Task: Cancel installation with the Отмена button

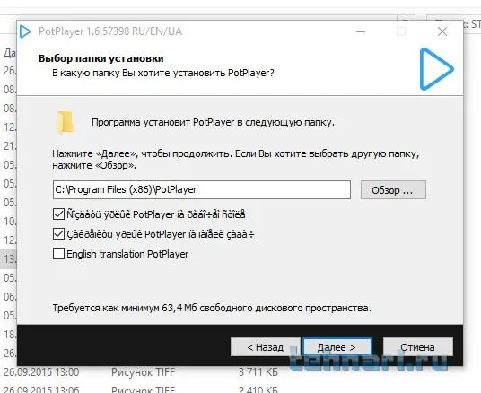Action: tap(418, 347)
